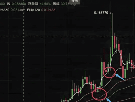Click the lower red circle annotation
This screenshot has height=102, width=135.
[x=99, y=94]
